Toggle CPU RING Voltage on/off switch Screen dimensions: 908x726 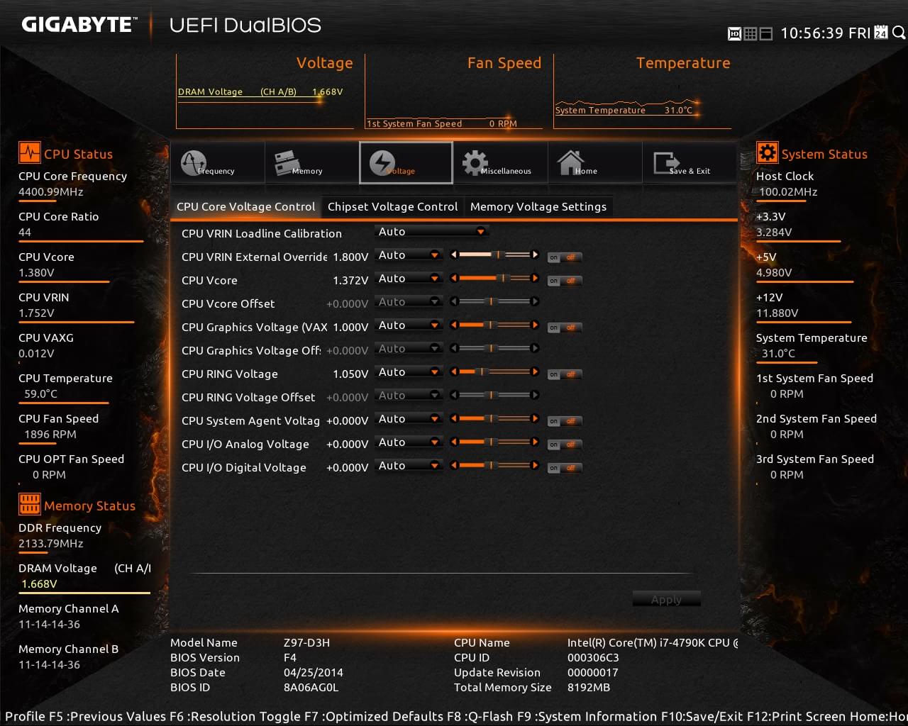pyautogui.click(x=565, y=374)
